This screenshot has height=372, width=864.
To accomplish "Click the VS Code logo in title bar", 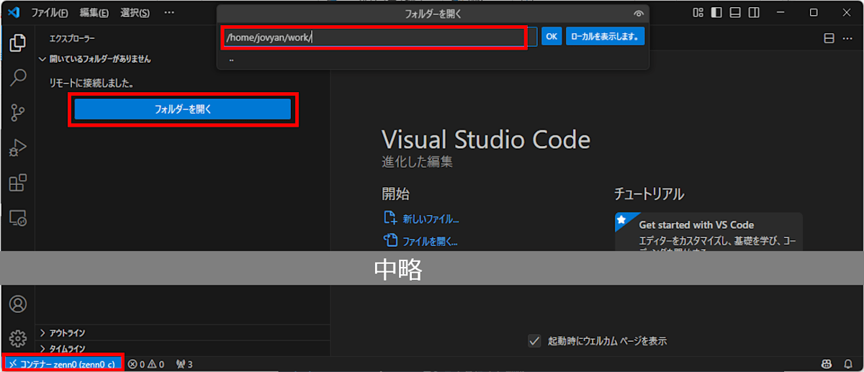I will pyautogui.click(x=12, y=12).
